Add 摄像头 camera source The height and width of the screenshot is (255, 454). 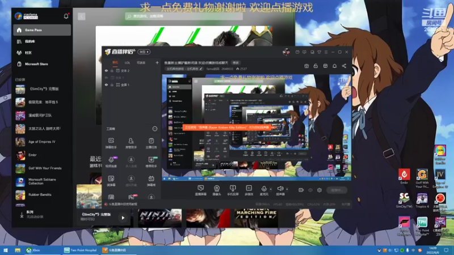(217, 190)
